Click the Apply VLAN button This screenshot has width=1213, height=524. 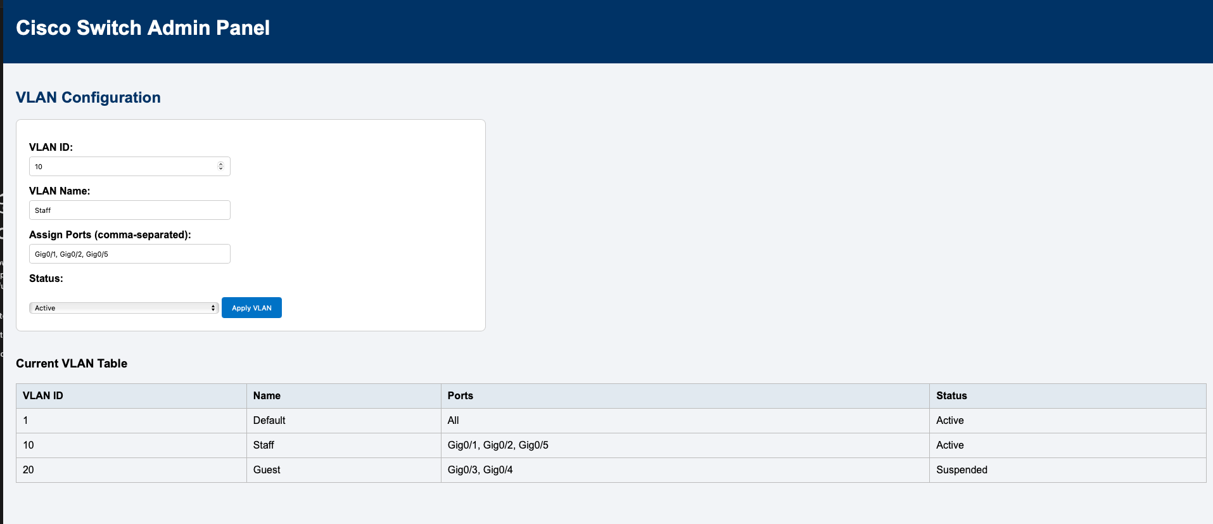[251, 308]
